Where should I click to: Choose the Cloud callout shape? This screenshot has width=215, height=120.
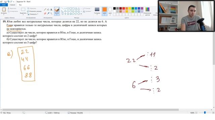pos(79,14)
